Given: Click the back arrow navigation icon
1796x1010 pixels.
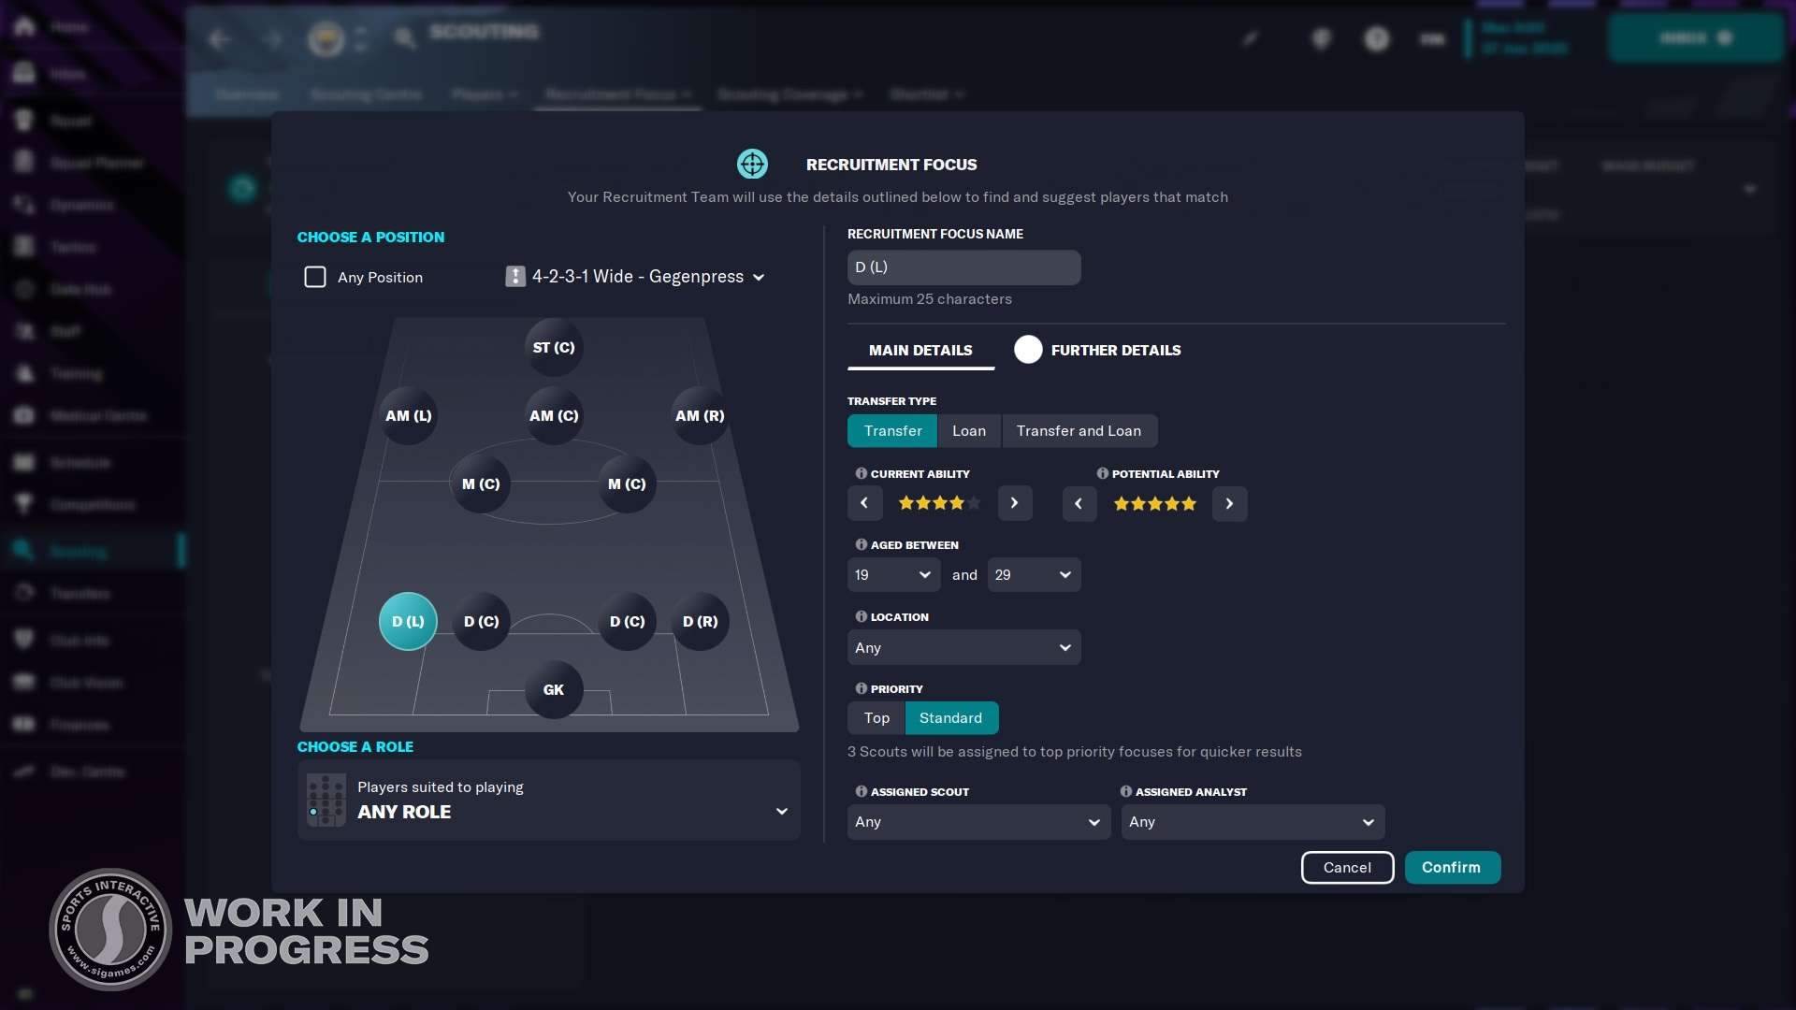Looking at the screenshot, I should click(218, 37).
